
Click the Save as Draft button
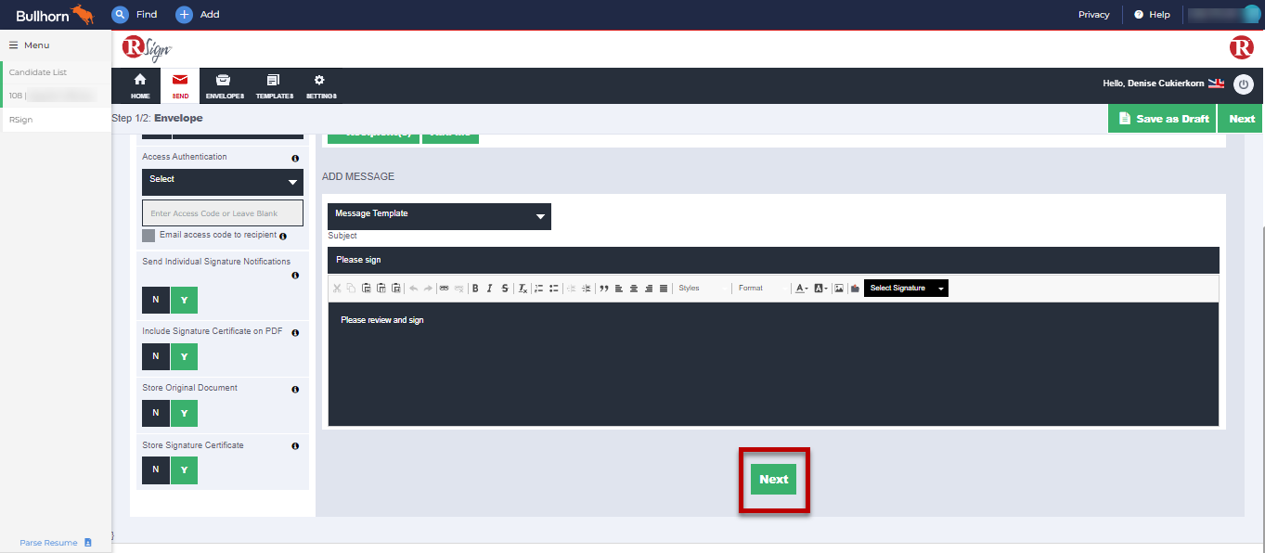pyautogui.click(x=1162, y=119)
